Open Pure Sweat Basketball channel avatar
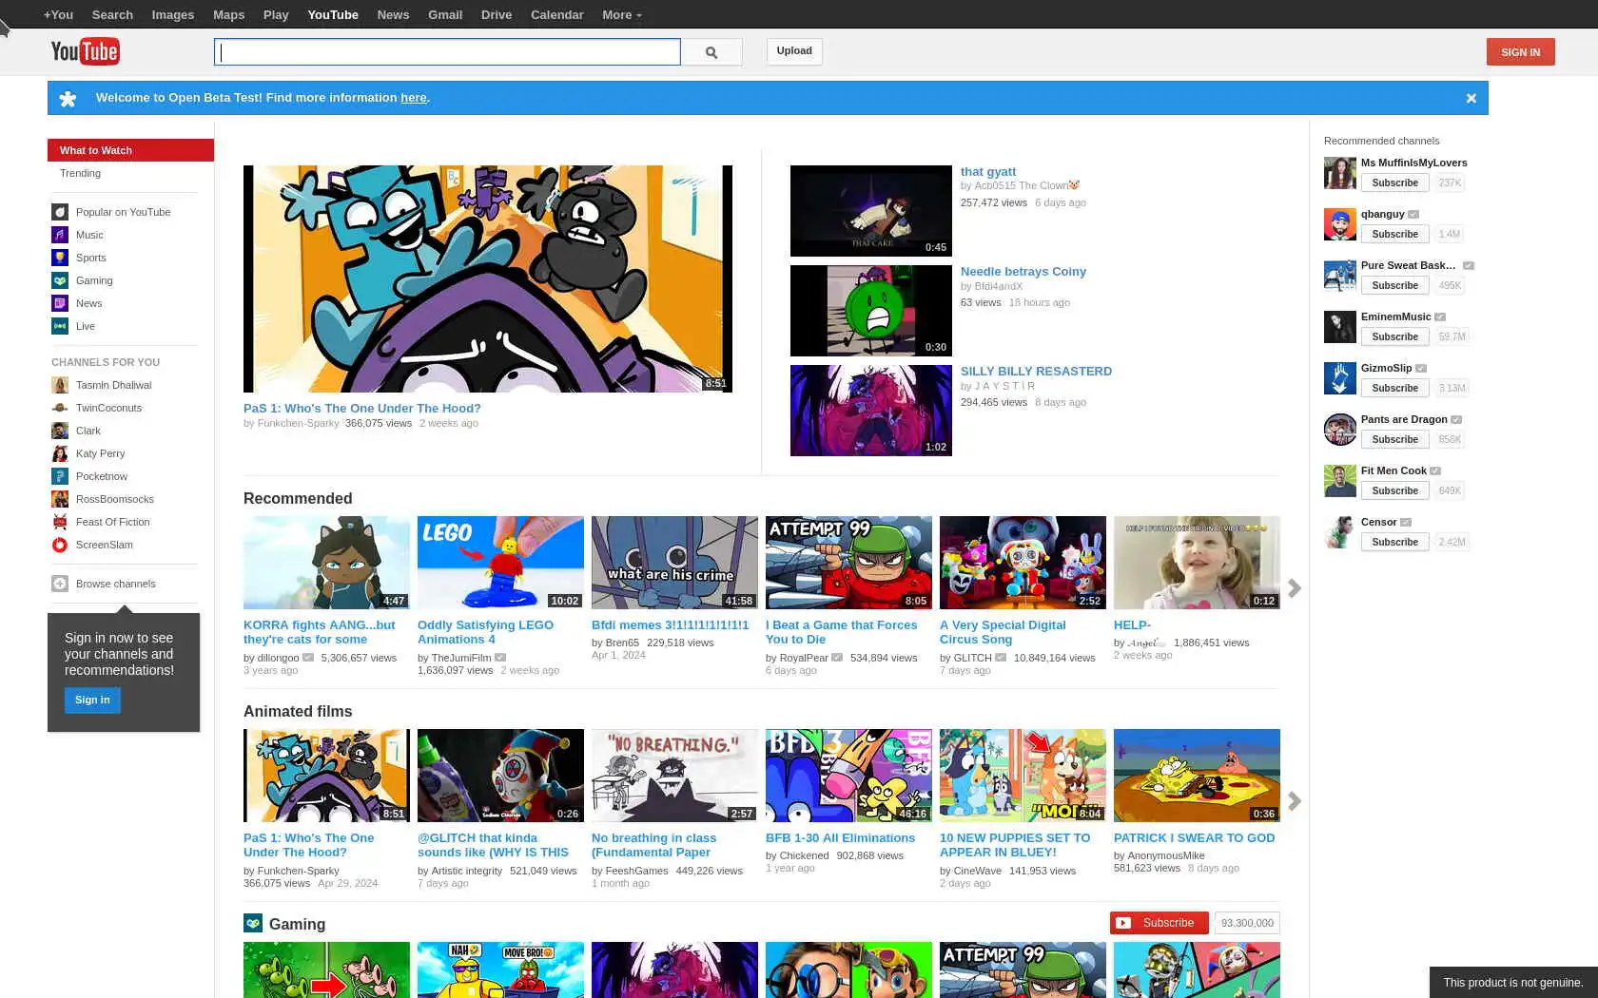 tap(1339, 276)
